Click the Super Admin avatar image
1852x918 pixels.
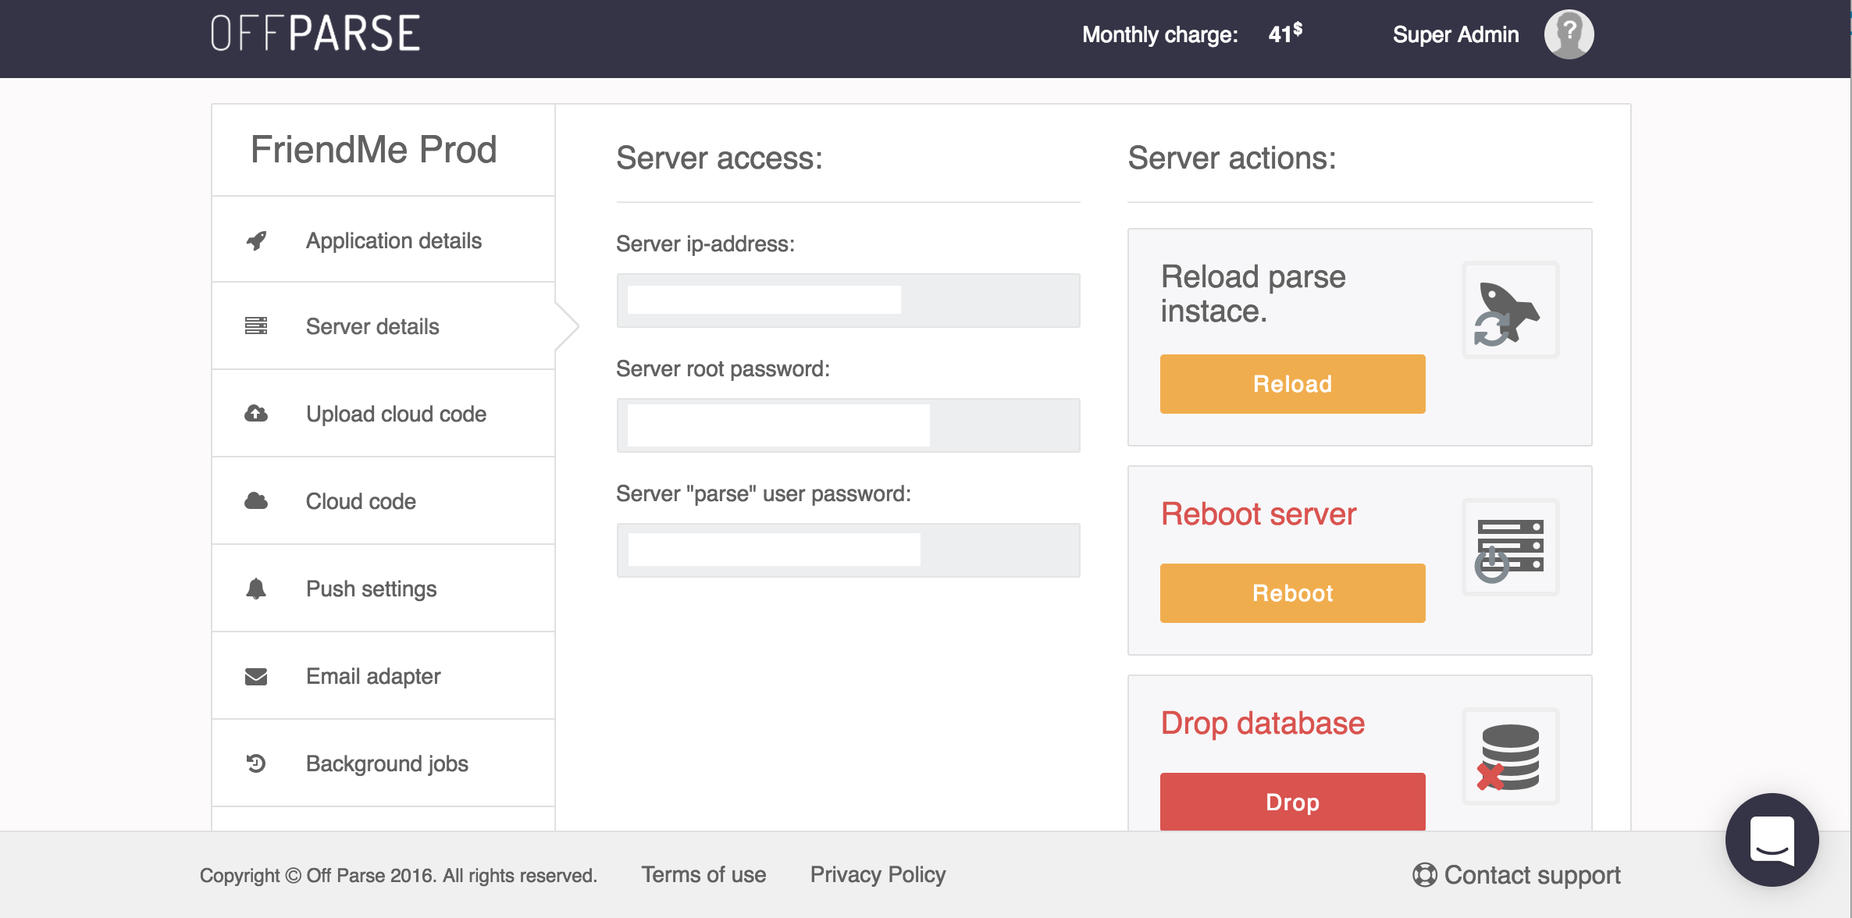click(1569, 34)
